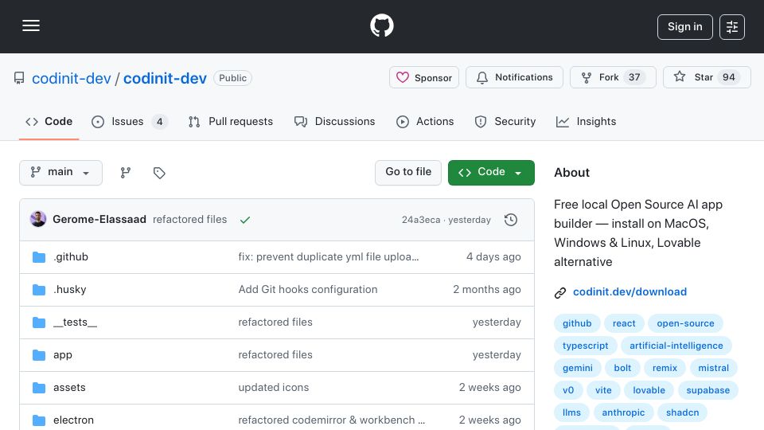Viewport: 764px width, 430px height.
Task: Open the Discussions tab
Action: pos(335,121)
